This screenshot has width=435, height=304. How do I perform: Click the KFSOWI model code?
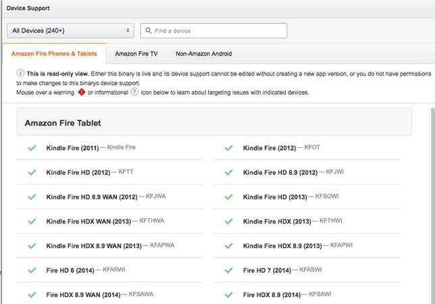(x=327, y=196)
